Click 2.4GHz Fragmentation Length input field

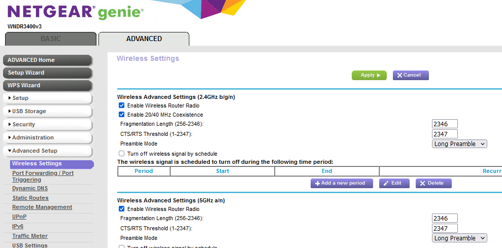click(x=445, y=124)
